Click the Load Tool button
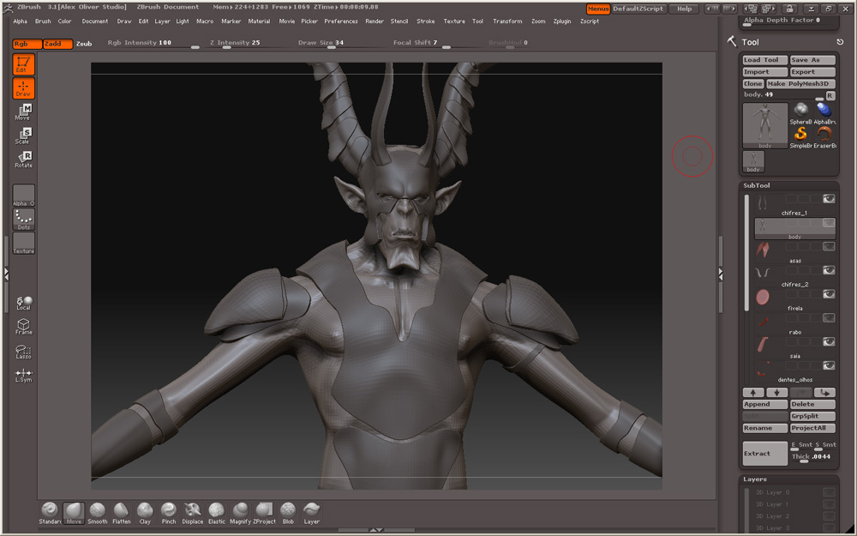This screenshot has width=857, height=536. coord(764,60)
